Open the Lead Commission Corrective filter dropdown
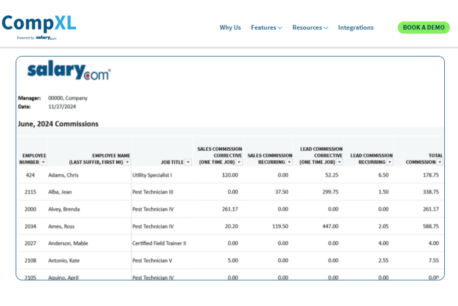This screenshot has height=306, width=458. pyautogui.click(x=339, y=162)
